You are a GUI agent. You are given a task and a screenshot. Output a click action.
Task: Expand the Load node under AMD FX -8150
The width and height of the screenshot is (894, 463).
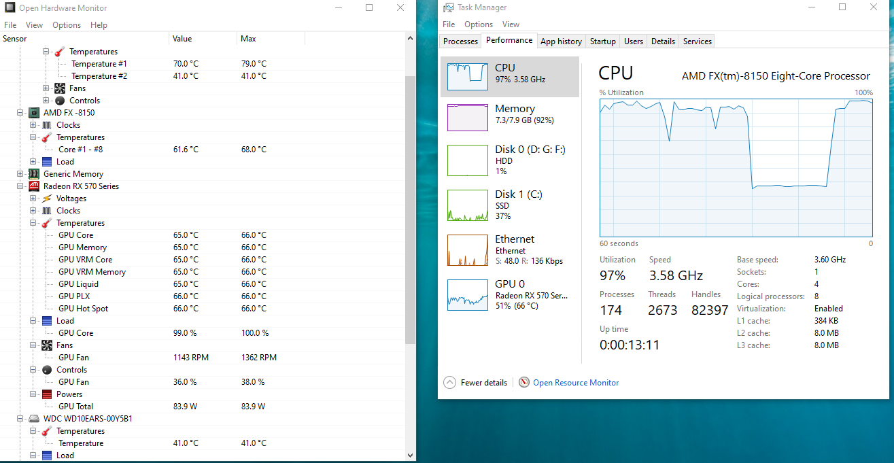coord(33,162)
